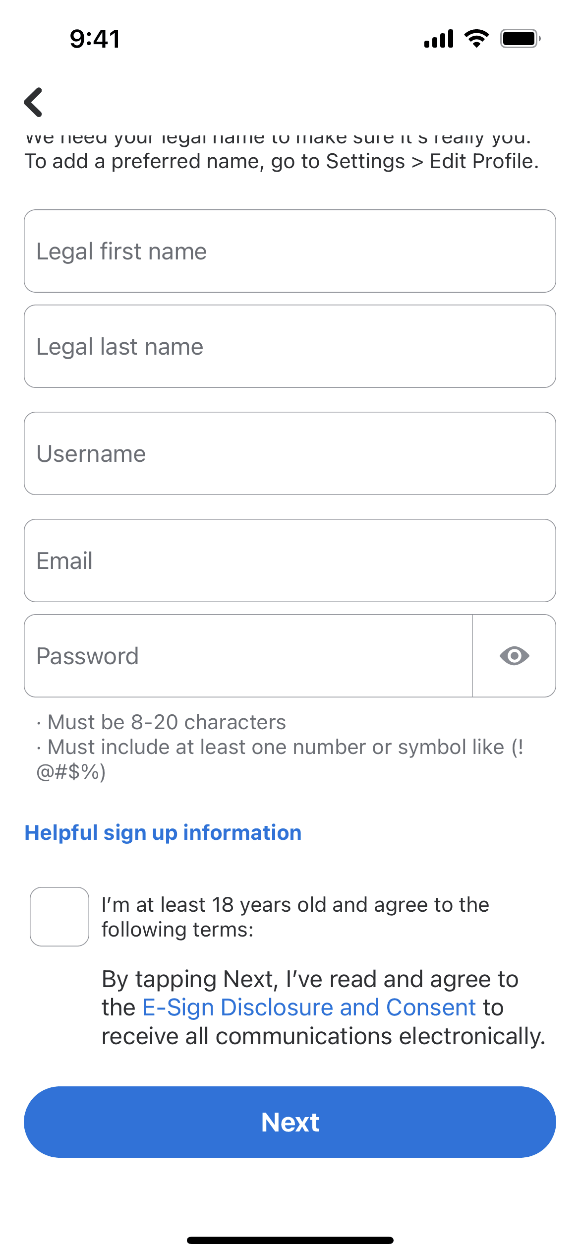Check the 18 years old agreement box
Viewport: 580px width, 1256px height.
pos(59,917)
